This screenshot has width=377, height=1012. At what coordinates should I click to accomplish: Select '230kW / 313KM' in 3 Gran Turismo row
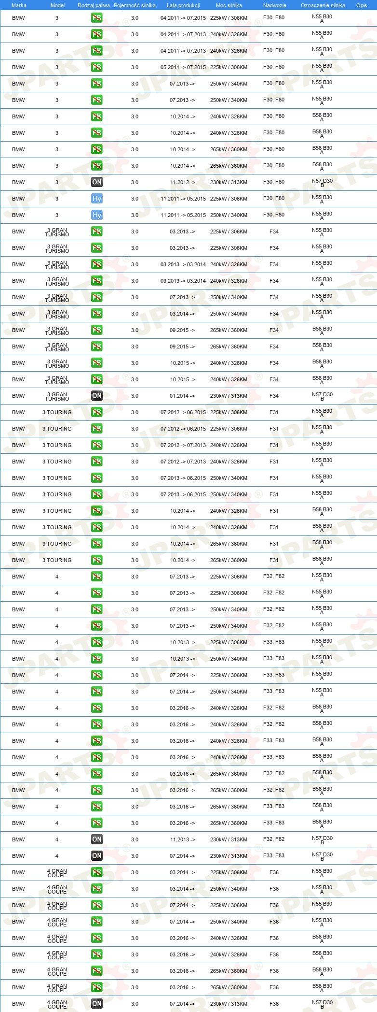click(229, 396)
